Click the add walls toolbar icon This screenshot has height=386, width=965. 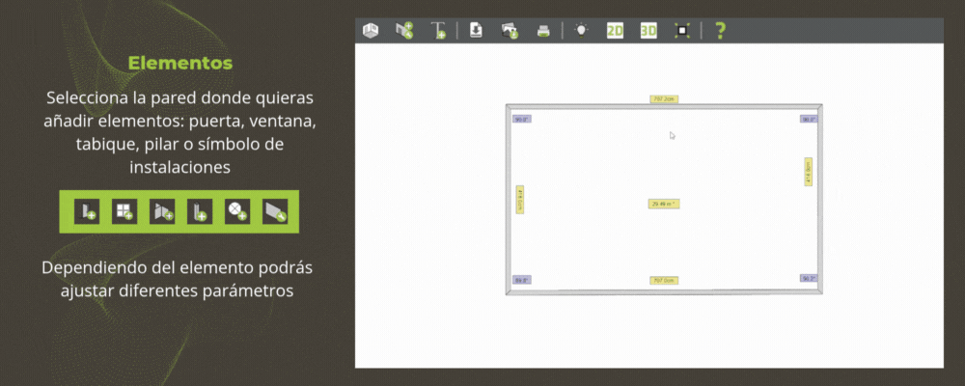tap(404, 30)
